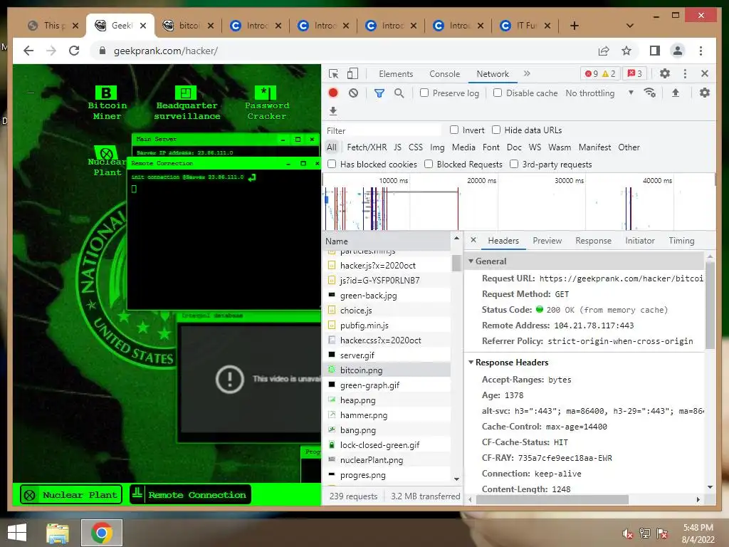Open File Explorer from taskbar
729x547 pixels.
coord(58,533)
